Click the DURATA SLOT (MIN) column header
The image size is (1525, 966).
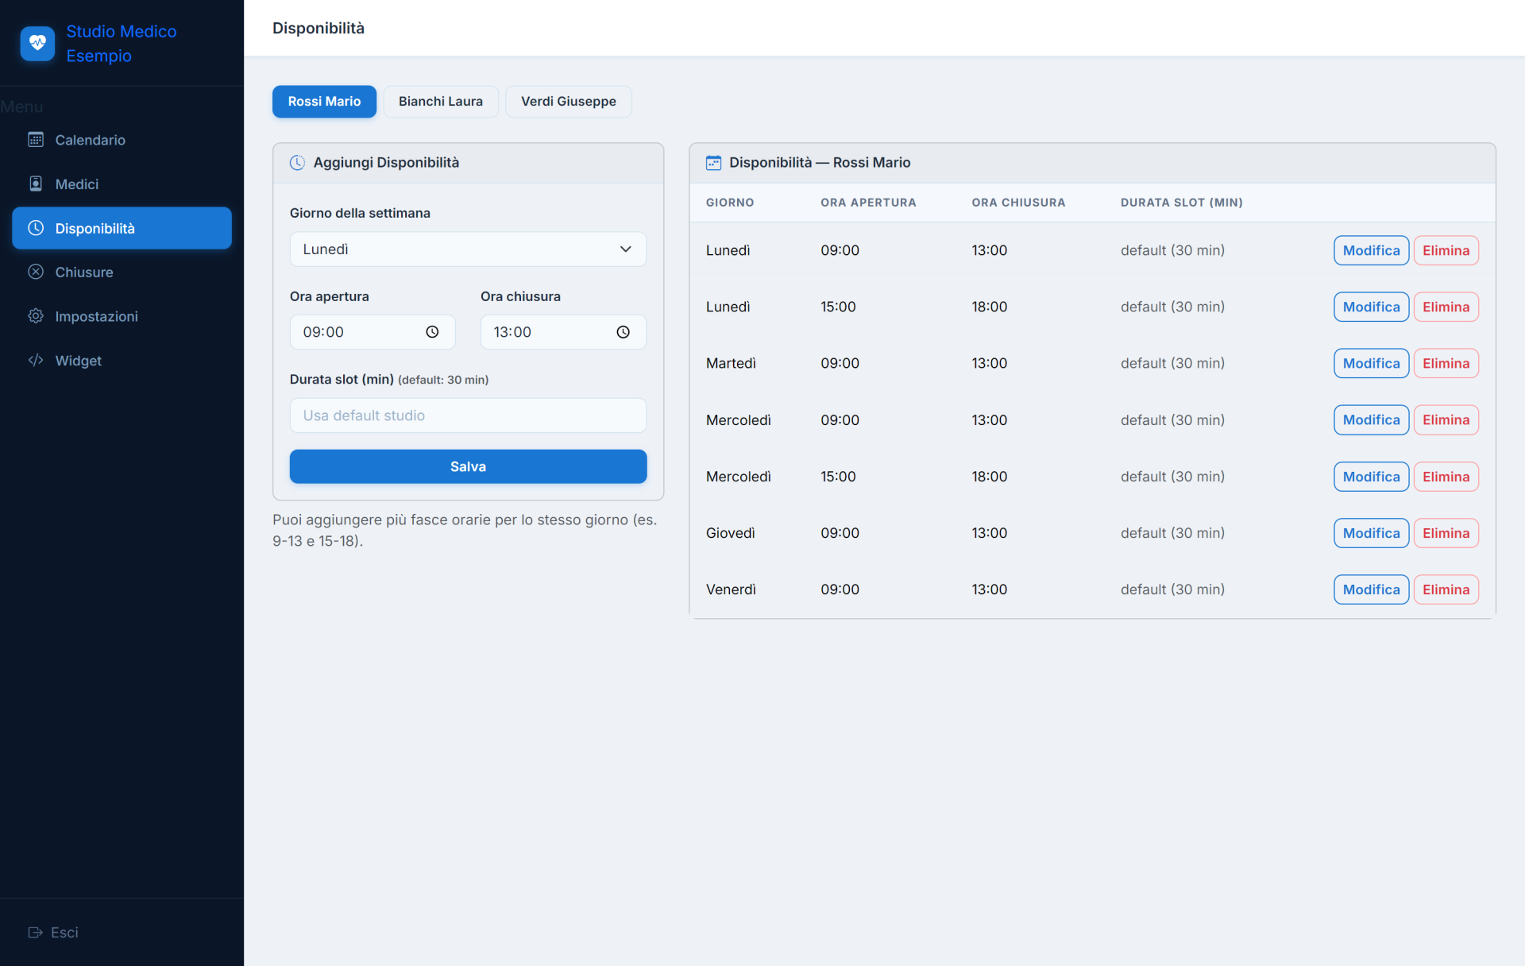point(1181,203)
